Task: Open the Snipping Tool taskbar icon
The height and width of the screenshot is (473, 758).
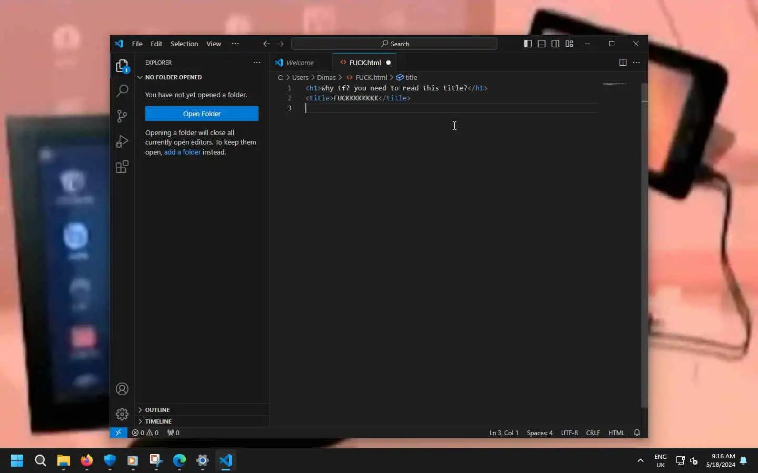Action: (156, 460)
